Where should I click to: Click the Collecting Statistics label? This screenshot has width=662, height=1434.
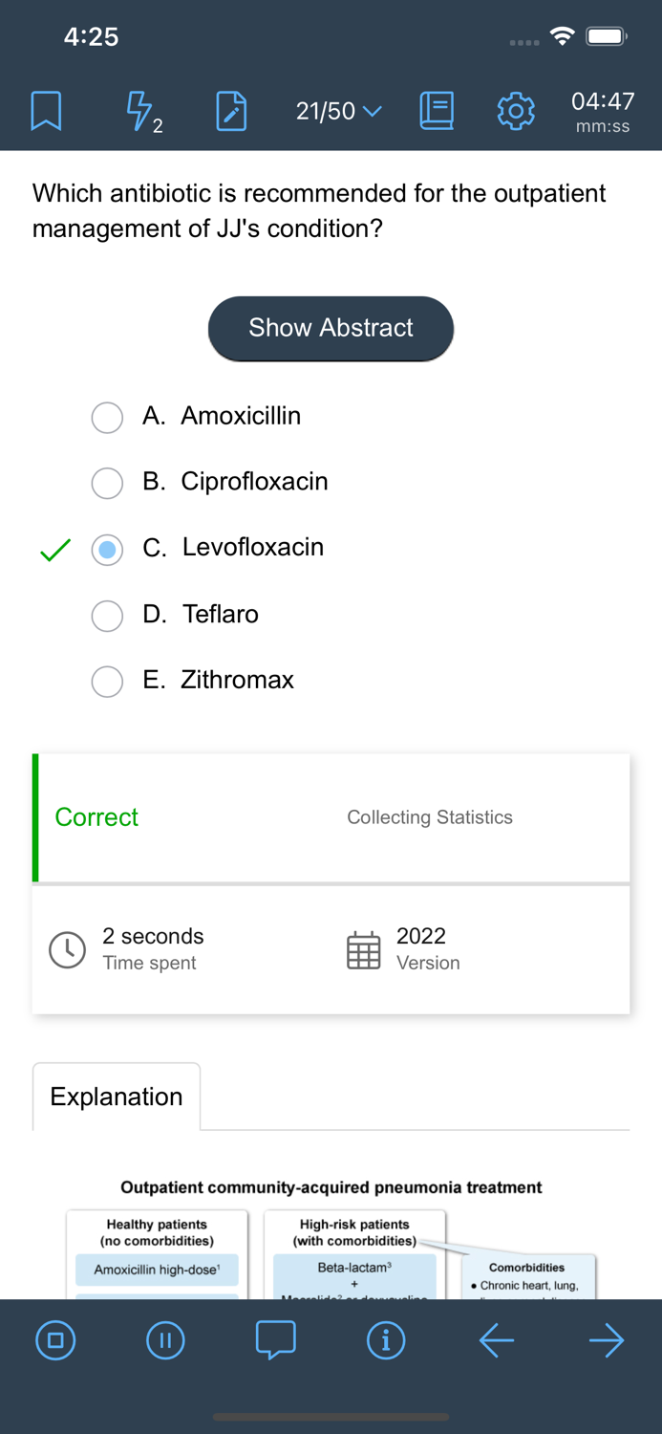[x=429, y=817]
